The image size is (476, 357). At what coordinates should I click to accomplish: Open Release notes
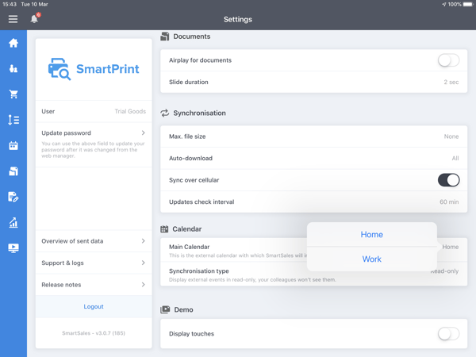94,285
